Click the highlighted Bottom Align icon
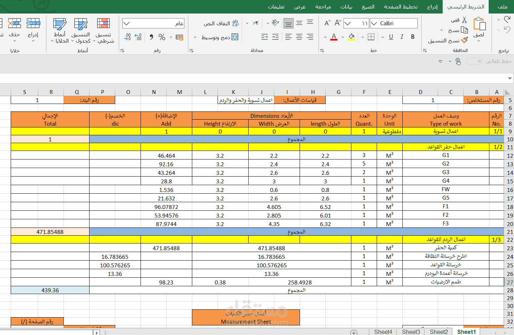Screen dimensions: 514x335 point(289,23)
